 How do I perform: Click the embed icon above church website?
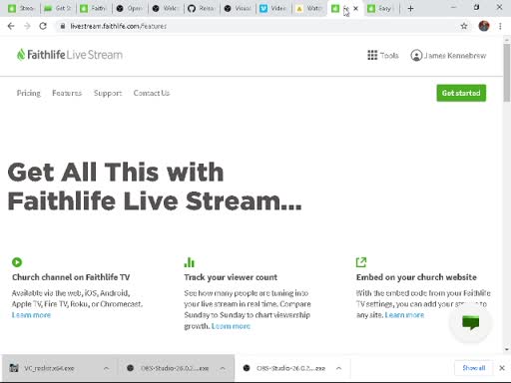coord(361,262)
